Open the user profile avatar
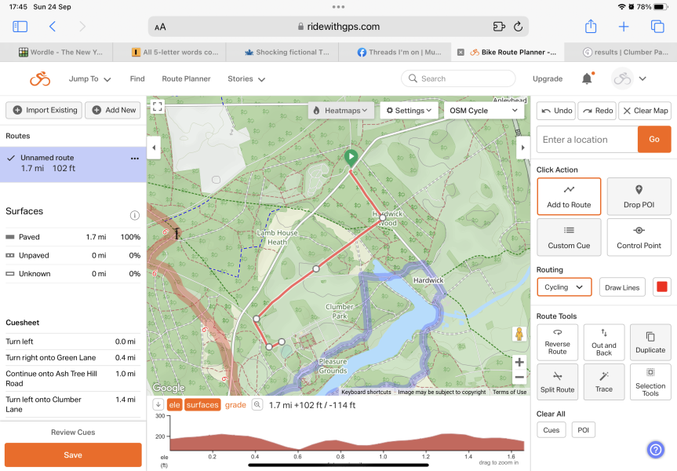Image resolution: width=677 pixels, height=471 pixels. pos(622,78)
